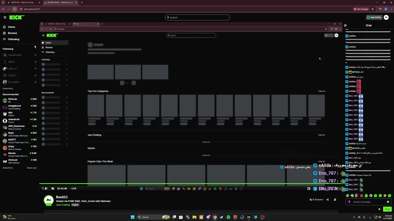Click the Kick search field
This screenshot has width=394, height=221.
[197, 17]
